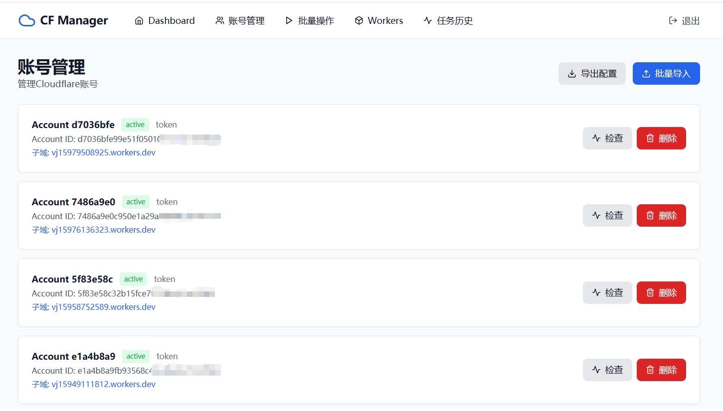Run 检查 on Account 7486a9e0
This screenshot has width=723, height=411.
607,215
